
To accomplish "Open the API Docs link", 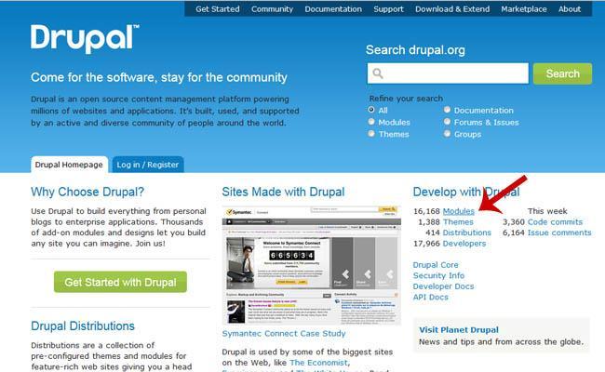I will (431, 298).
